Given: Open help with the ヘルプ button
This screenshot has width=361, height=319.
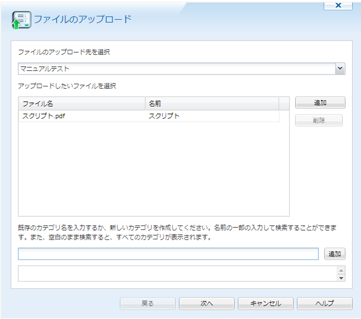Looking at the screenshot, I should [x=325, y=304].
